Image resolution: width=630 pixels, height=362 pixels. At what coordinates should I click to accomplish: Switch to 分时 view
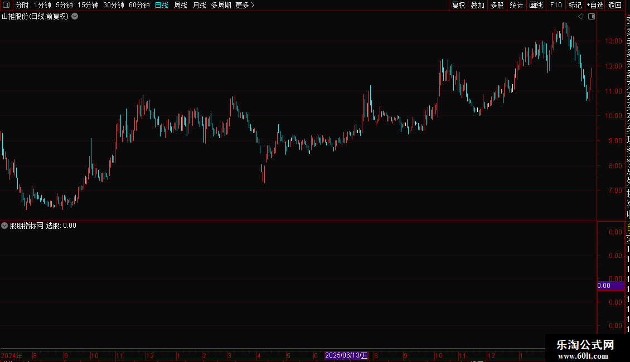(22, 5)
